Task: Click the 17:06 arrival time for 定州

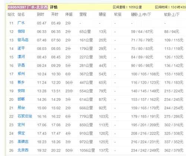Action: [42, 125]
